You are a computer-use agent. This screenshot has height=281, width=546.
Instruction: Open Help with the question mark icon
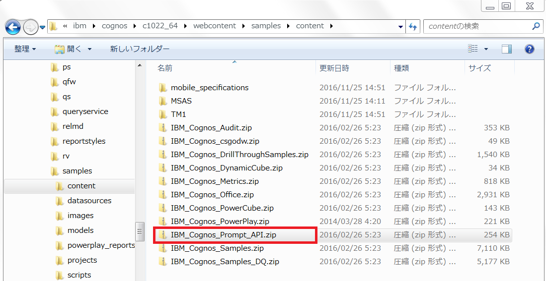pyautogui.click(x=529, y=50)
